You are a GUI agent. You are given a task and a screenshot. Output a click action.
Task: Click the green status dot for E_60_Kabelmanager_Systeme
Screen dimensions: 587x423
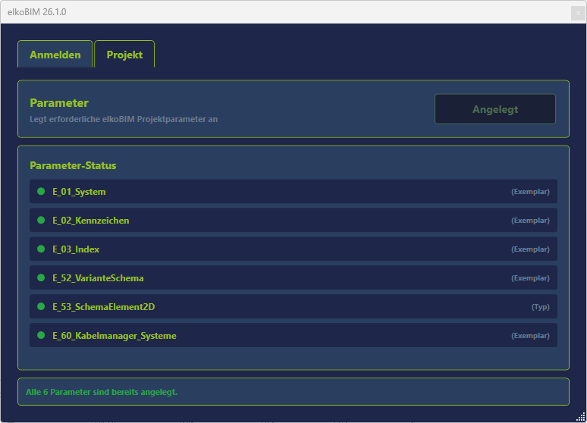pyautogui.click(x=41, y=335)
